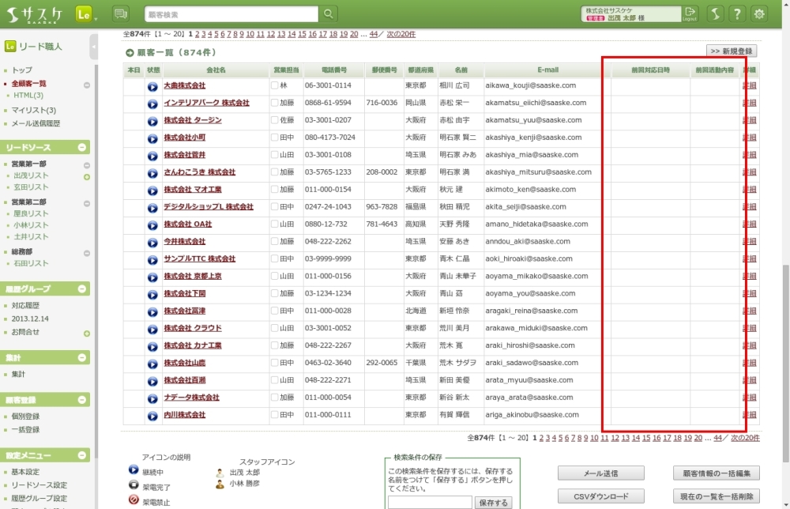Click the Logout icon
This screenshot has width=790, height=509.
pos(691,13)
